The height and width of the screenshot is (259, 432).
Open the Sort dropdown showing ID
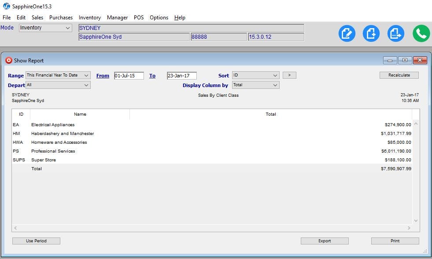click(x=256, y=75)
